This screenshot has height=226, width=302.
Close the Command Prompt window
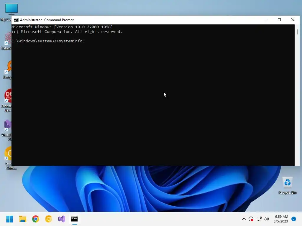(293, 20)
